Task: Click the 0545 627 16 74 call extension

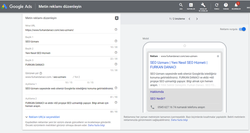Action: click(x=181, y=107)
